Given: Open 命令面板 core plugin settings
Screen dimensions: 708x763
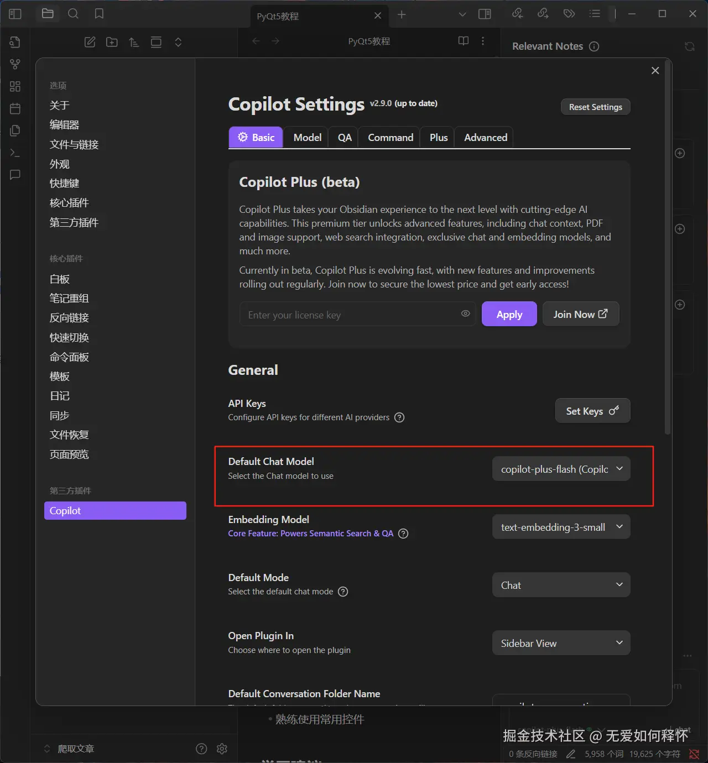Looking at the screenshot, I should coord(69,357).
